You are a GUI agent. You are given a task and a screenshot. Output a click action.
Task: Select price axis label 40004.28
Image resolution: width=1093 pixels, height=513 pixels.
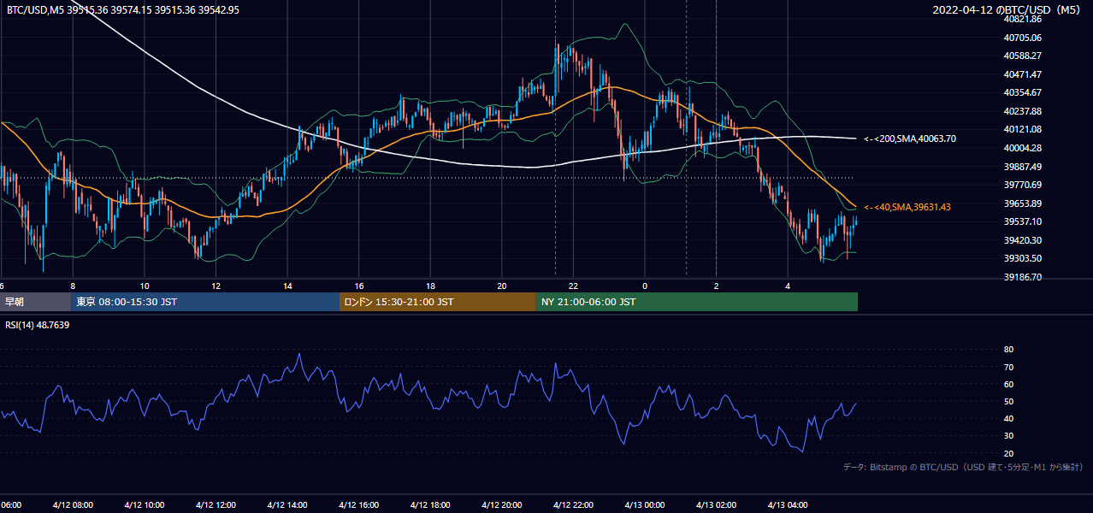point(1023,148)
